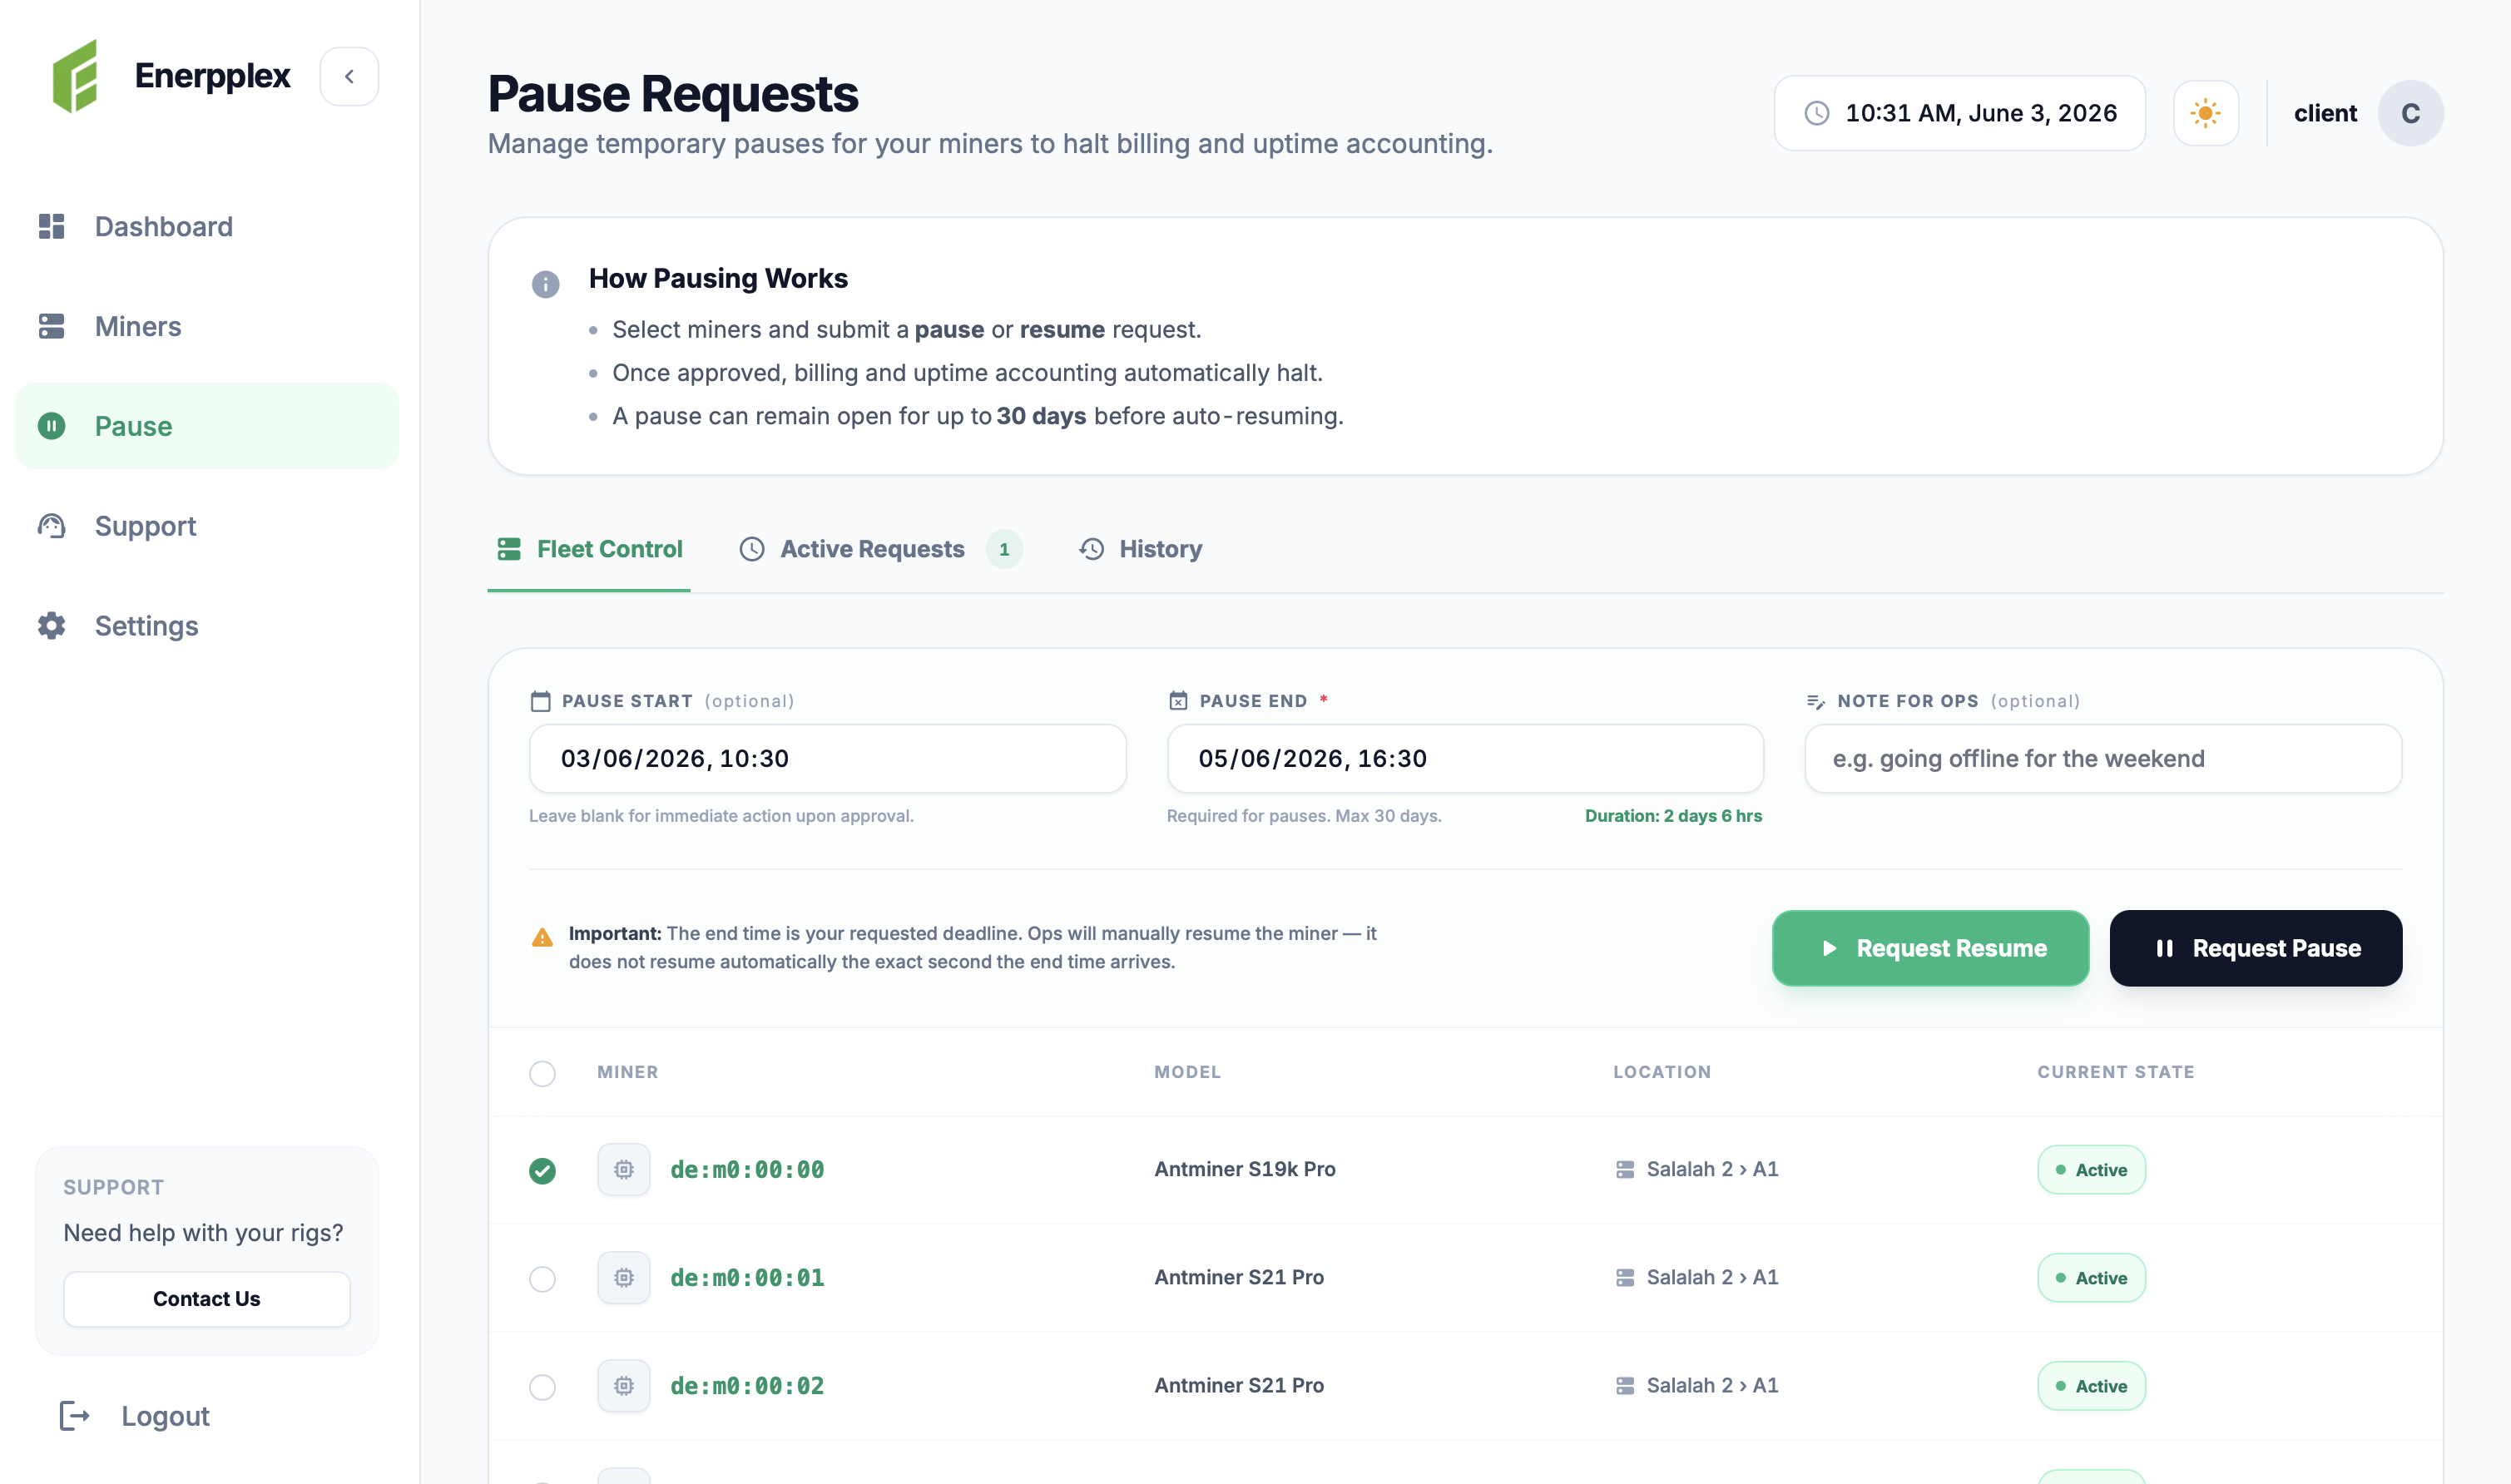Click the warning triangle icon beside Important
The width and height of the screenshot is (2511, 1484).
[x=542, y=937]
